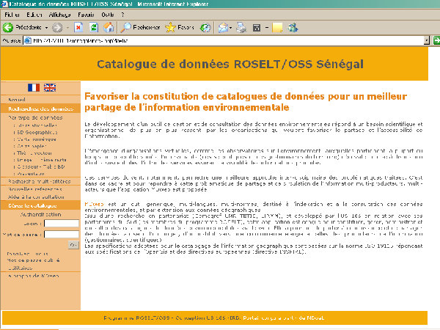Viewport: 440px width, 330px height.
Task: Open the Rechercher magnifier search icon
Action: coord(125,28)
